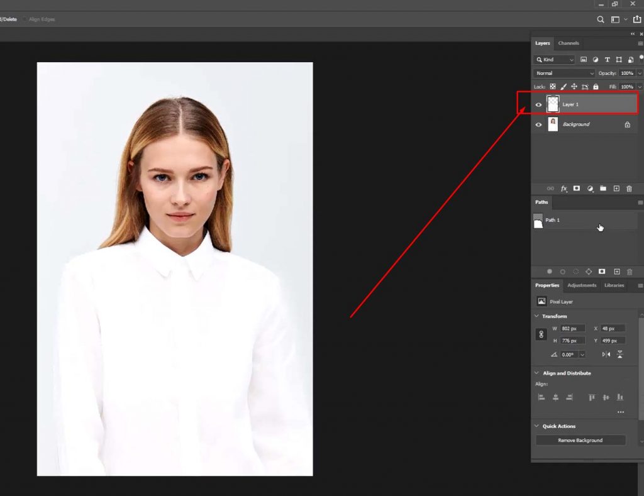644x496 pixels.
Task: Click the Load path as selection icon
Action: coord(575,272)
